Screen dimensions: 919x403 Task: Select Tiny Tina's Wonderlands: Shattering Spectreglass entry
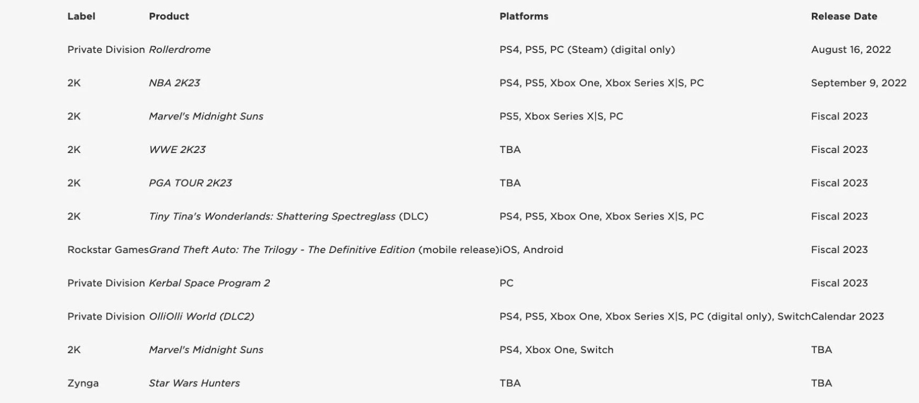pos(272,216)
